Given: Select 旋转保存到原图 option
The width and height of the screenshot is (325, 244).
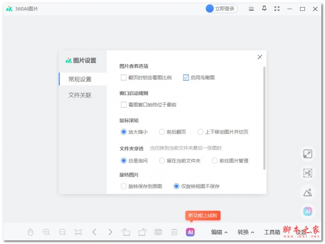Looking at the screenshot, I should coord(123,186).
